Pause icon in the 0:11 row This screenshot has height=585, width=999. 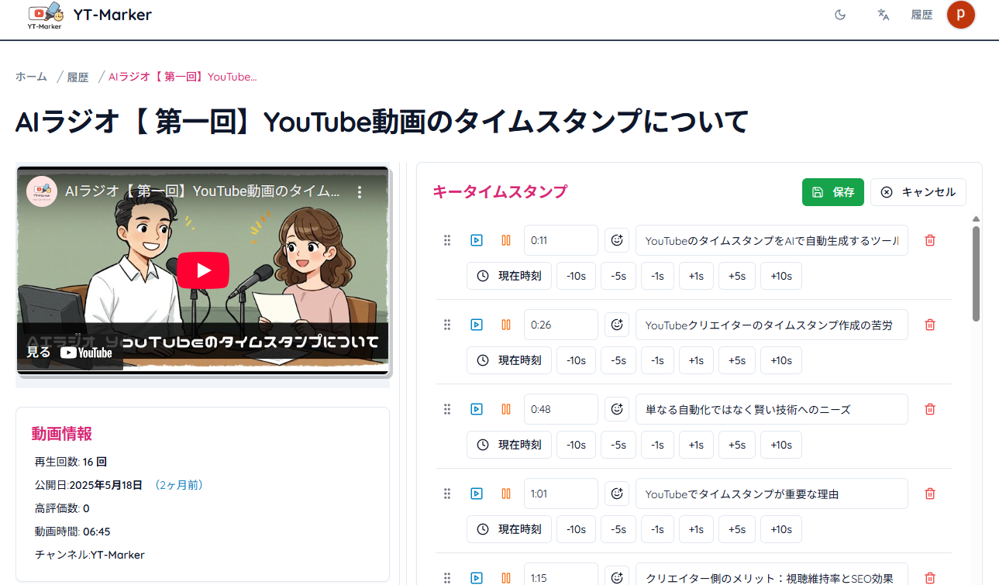(506, 240)
